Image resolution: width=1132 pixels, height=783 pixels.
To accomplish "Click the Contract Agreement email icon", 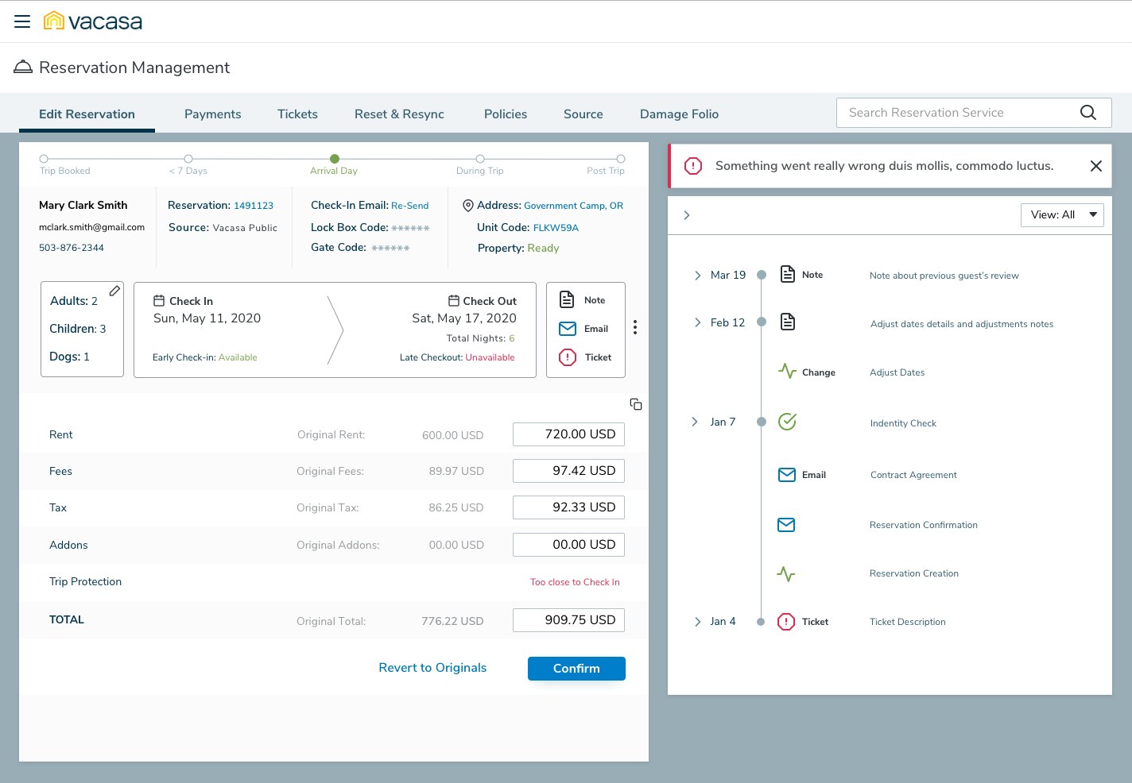I will click(787, 475).
